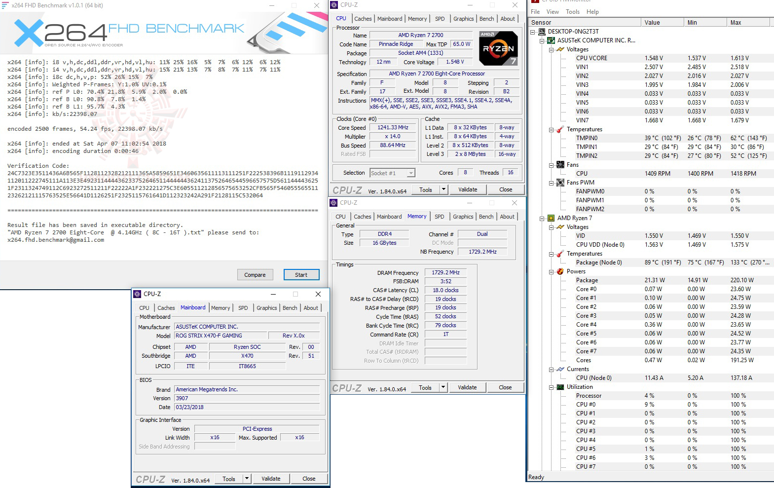Collapse the Utilization node
This screenshot has height=488, width=774.
point(551,387)
